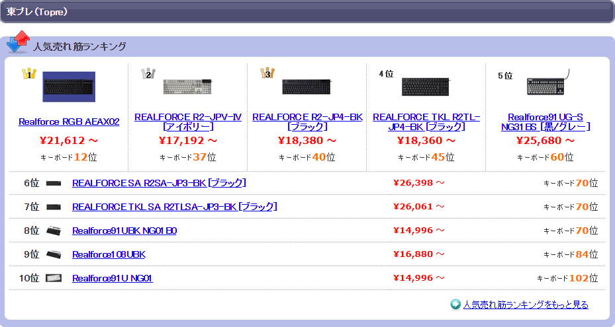Screen dimensions: 615x327
Task: Open REALFORCE R2-JPV-IV ivory link
Action: [x=188, y=122]
